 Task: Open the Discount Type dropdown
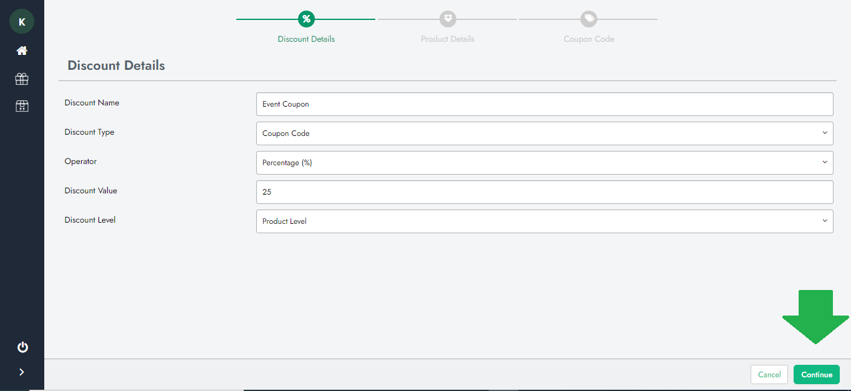tap(544, 133)
